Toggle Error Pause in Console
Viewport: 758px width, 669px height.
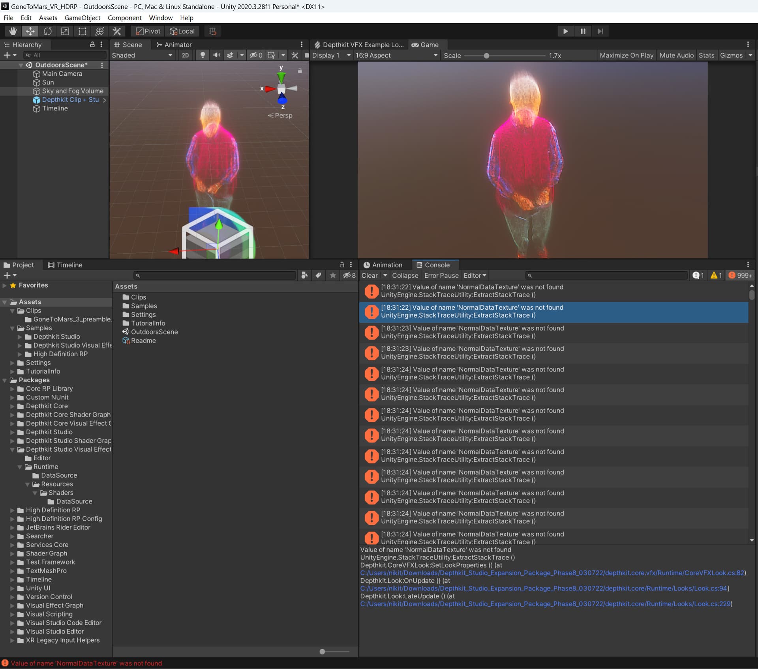coord(441,275)
